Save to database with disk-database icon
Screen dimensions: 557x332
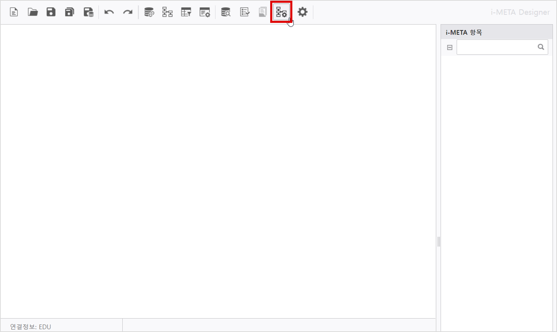click(x=89, y=12)
